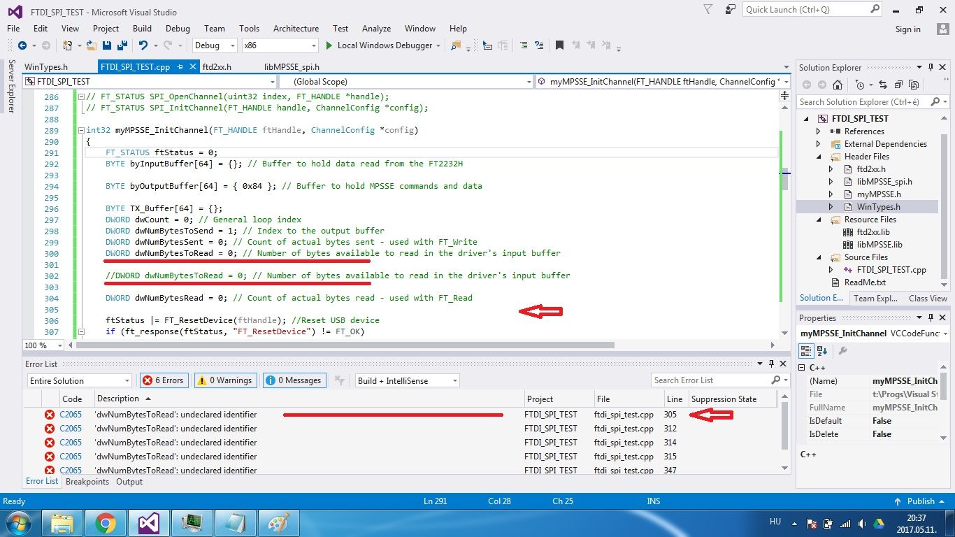The width and height of the screenshot is (955, 537).
Task: Collapse the Header Files folder
Action: (819, 157)
